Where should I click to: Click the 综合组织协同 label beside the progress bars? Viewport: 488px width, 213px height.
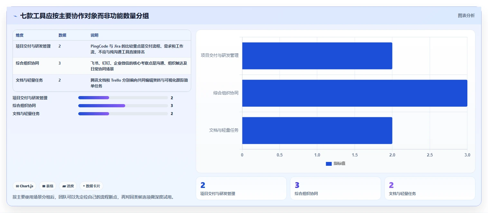(x=24, y=105)
